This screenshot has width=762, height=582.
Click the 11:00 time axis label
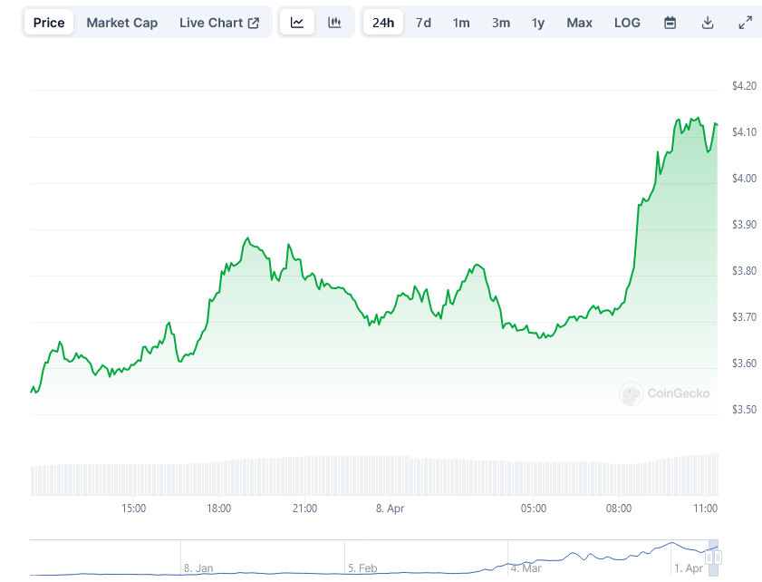click(705, 509)
